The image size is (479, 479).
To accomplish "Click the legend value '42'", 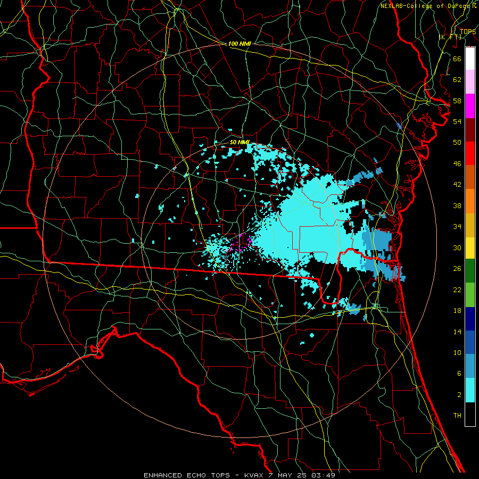I will coord(457,185).
